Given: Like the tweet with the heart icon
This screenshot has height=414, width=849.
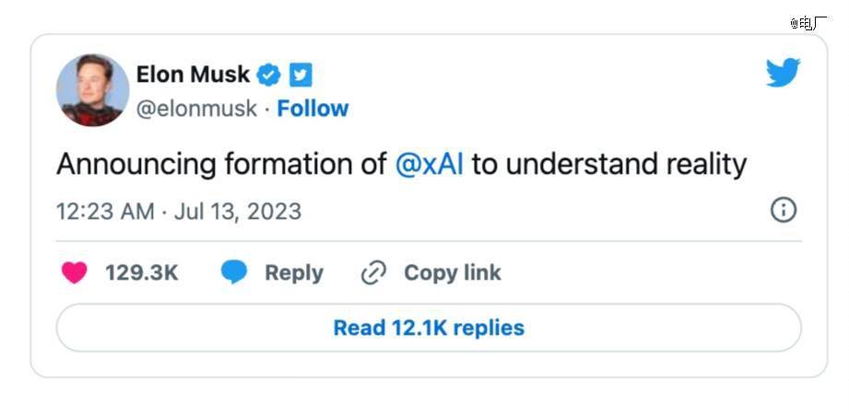Looking at the screenshot, I should click(x=74, y=272).
